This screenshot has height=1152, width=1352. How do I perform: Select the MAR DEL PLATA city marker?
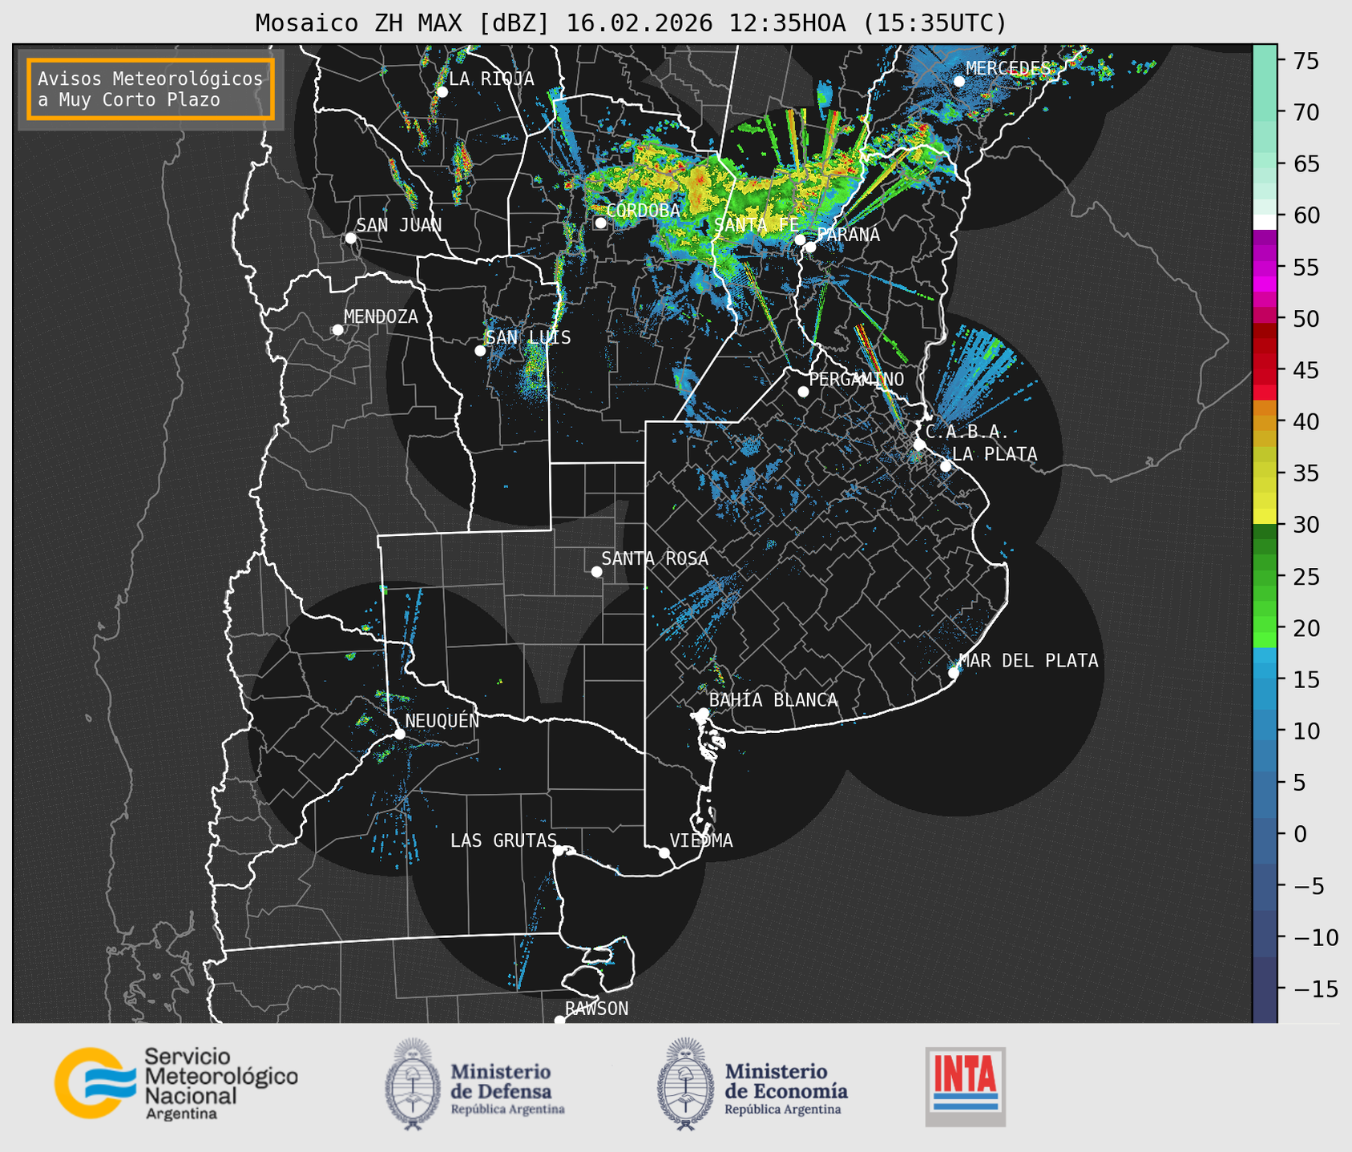(954, 673)
